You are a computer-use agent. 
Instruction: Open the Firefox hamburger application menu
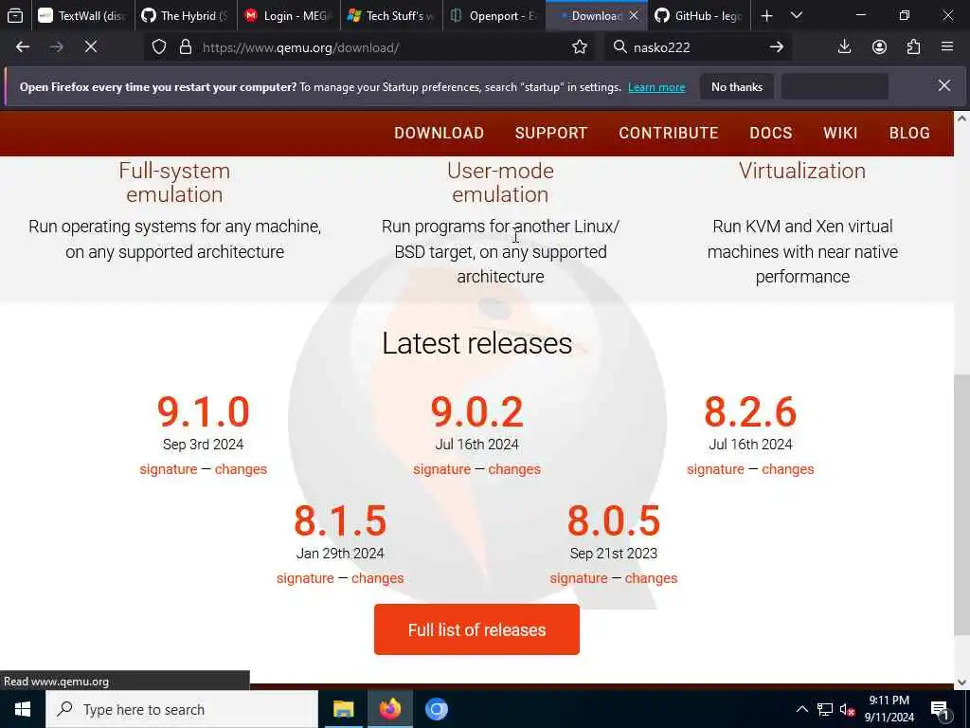click(x=947, y=47)
